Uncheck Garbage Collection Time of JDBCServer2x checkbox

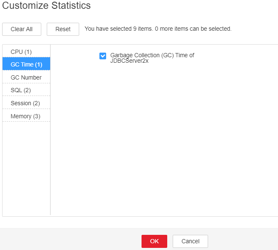(x=103, y=56)
